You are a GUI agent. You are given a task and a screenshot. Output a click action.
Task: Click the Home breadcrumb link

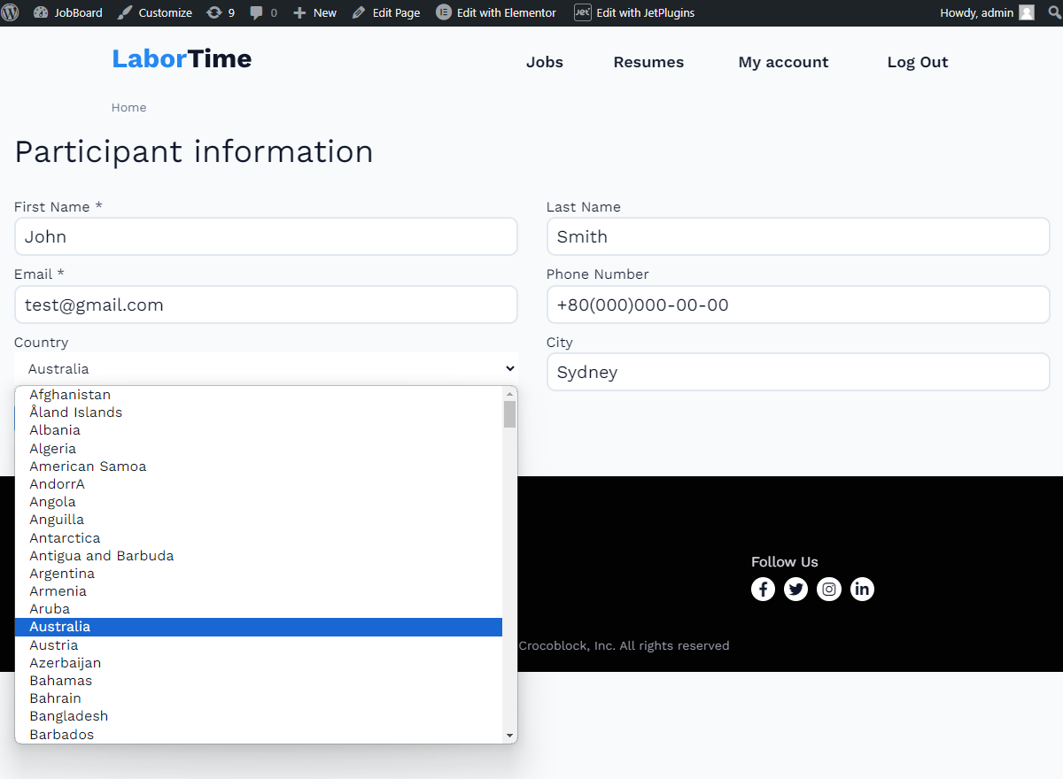[x=128, y=107]
